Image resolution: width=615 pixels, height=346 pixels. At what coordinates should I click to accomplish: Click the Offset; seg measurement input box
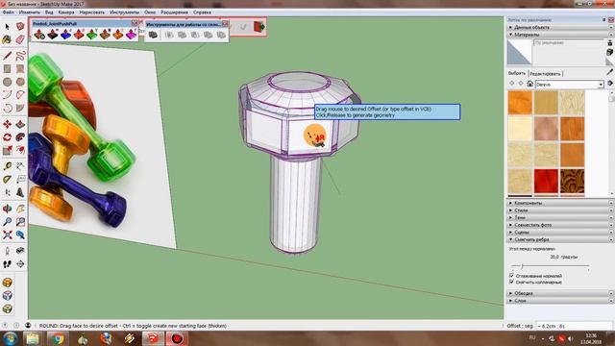point(574,326)
